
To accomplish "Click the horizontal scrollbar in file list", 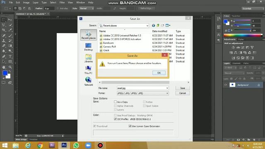I will (x=135, y=82).
